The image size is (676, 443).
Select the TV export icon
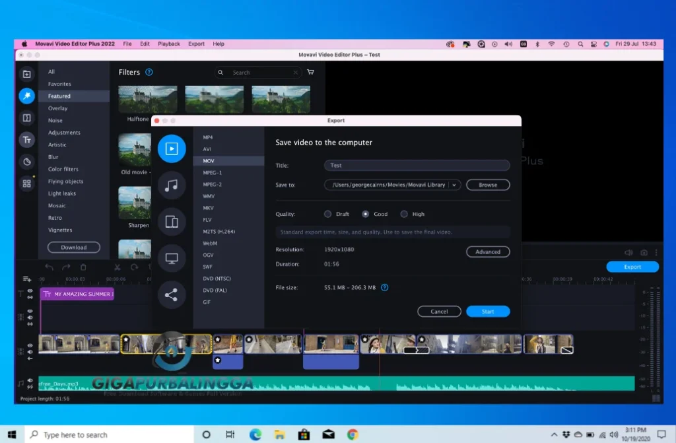pyautogui.click(x=172, y=258)
